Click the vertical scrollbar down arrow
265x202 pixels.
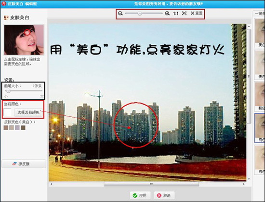click(249, 179)
